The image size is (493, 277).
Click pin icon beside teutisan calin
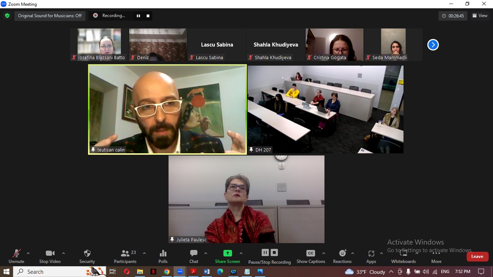pyautogui.click(x=93, y=150)
